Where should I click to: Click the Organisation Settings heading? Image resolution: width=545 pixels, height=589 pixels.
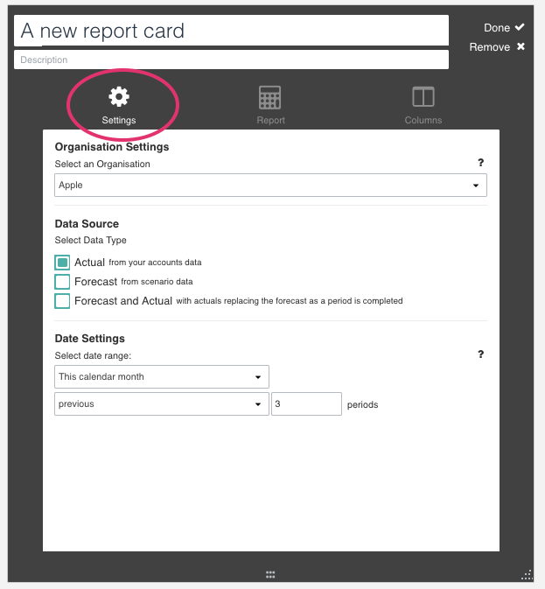click(112, 147)
